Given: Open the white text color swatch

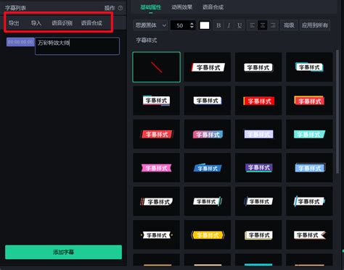Looking at the screenshot, I should pyautogui.click(x=205, y=25).
